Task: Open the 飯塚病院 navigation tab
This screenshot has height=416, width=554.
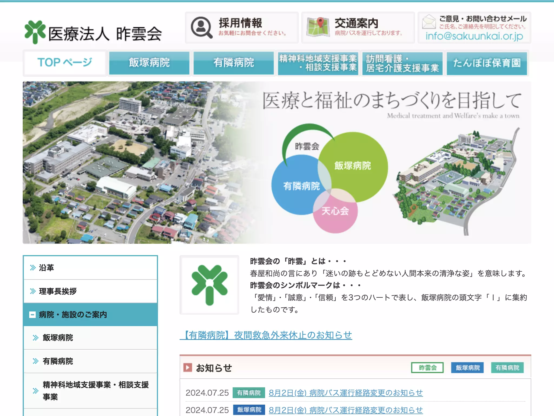Action: click(149, 63)
